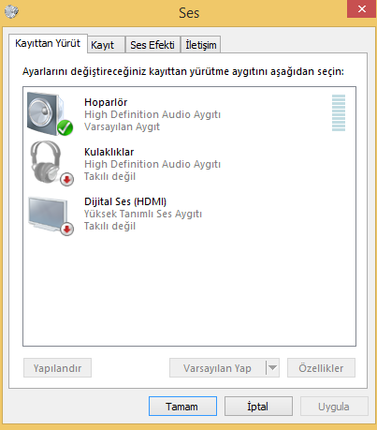This screenshot has height=430, width=377.
Task: Cancel with the İptal button
Action: click(258, 407)
